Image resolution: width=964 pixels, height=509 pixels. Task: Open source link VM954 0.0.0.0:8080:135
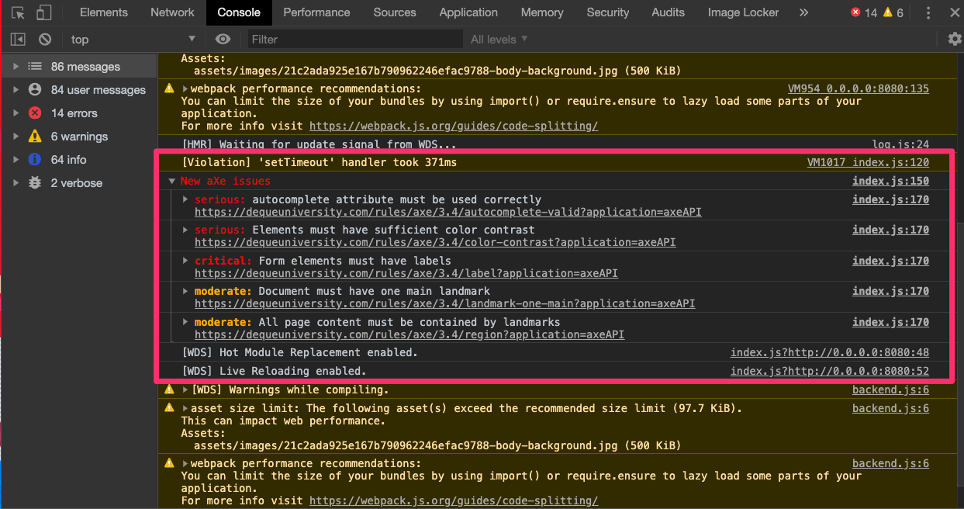pyautogui.click(x=859, y=88)
